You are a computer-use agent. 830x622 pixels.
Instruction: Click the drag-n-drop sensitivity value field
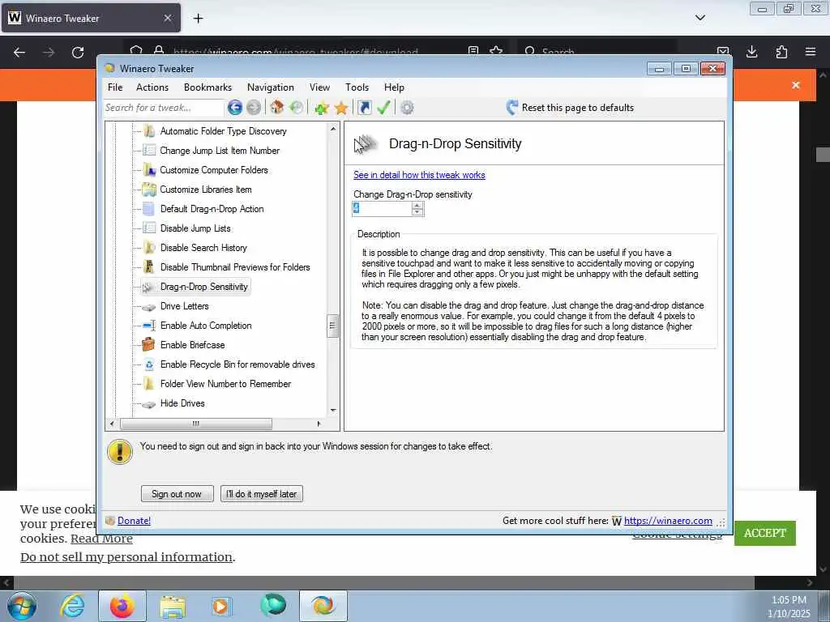(382, 209)
